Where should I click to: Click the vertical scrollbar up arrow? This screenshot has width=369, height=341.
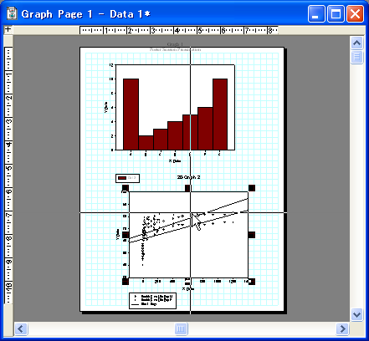[x=356, y=43]
